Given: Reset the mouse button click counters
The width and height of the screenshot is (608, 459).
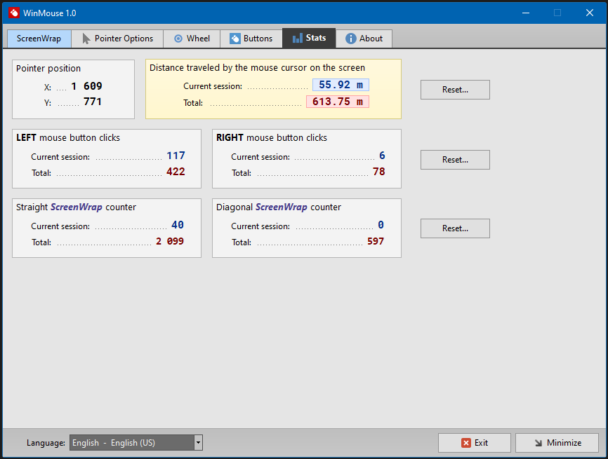Looking at the screenshot, I should (x=455, y=160).
